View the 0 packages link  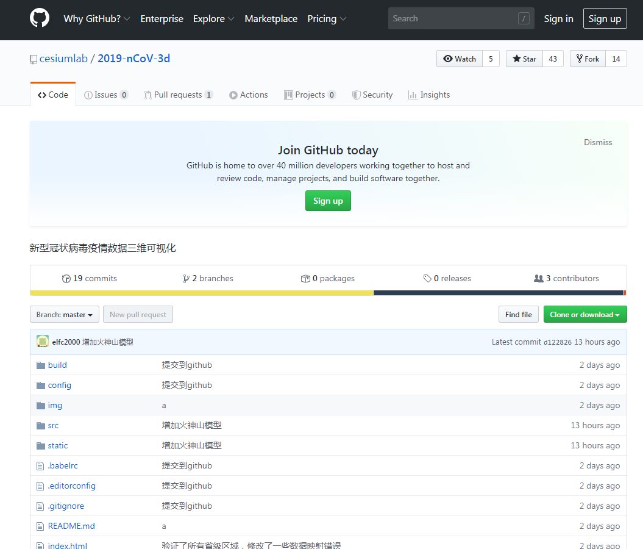[x=328, y=279]
